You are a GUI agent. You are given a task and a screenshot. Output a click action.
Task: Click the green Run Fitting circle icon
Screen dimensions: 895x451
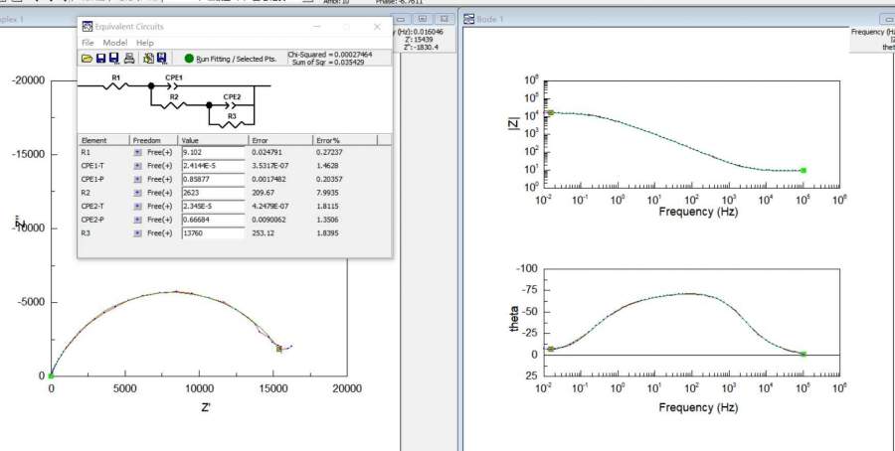pos(189,60)
